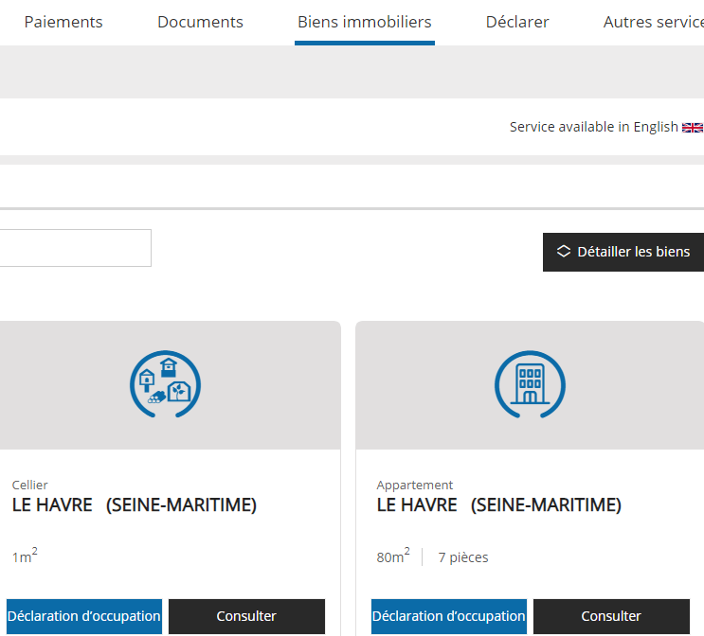704x636 pixels.
Task: Click the UK flag icon
Action: coord(693,128)
